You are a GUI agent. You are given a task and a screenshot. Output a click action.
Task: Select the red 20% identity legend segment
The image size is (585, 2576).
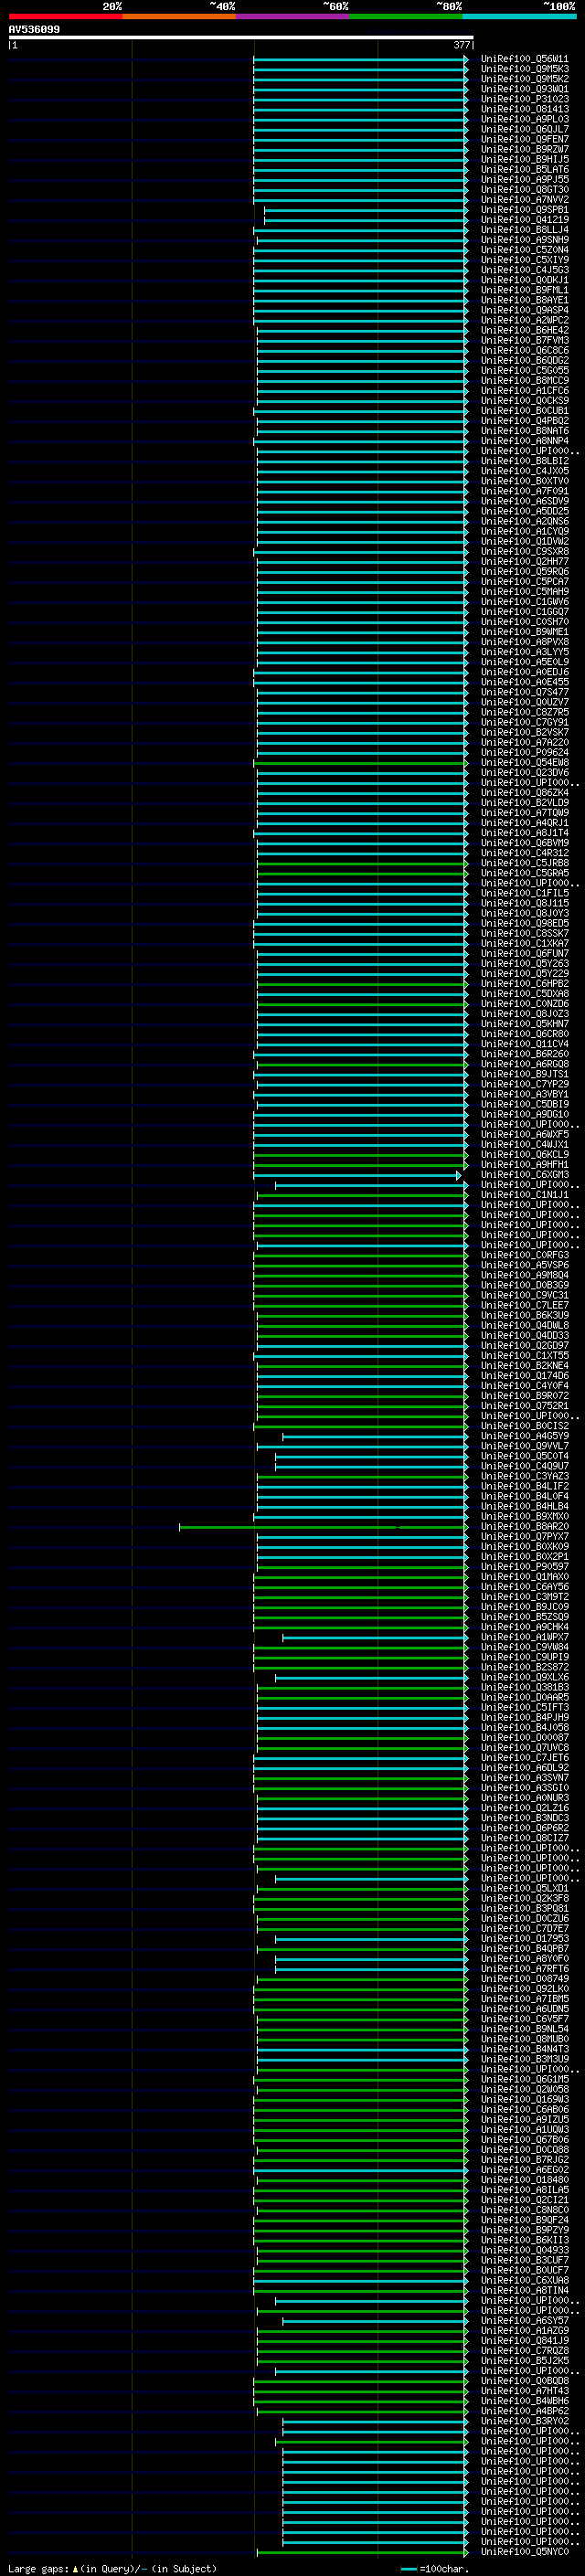click(65, 16)
